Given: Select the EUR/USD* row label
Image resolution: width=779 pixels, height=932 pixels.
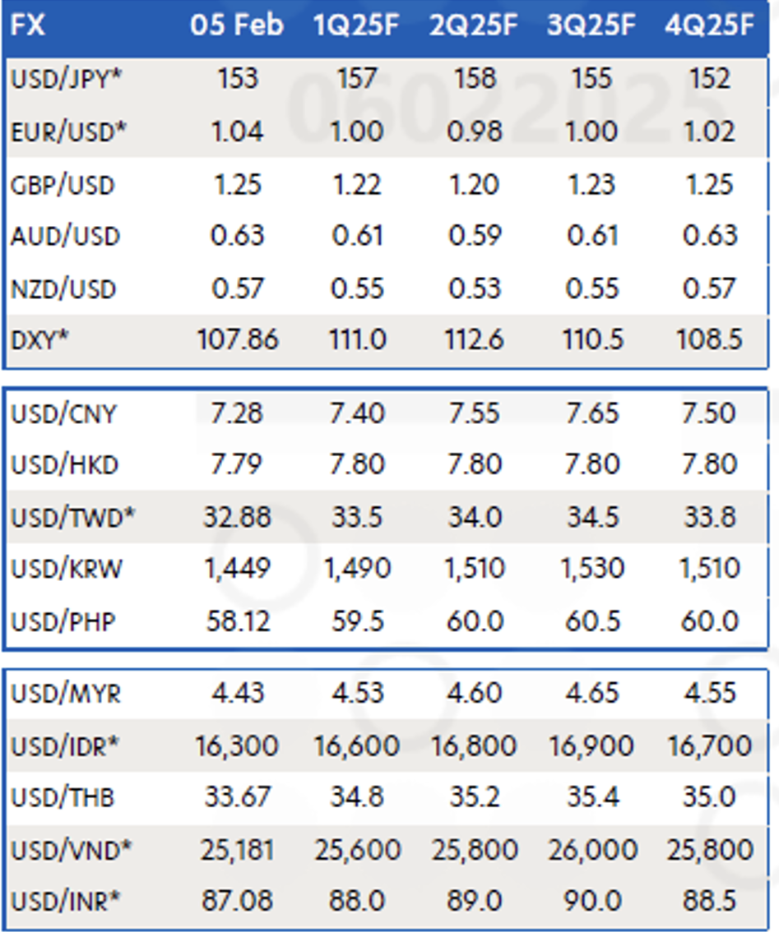Looking at the screenshot, I should point(66,131).
